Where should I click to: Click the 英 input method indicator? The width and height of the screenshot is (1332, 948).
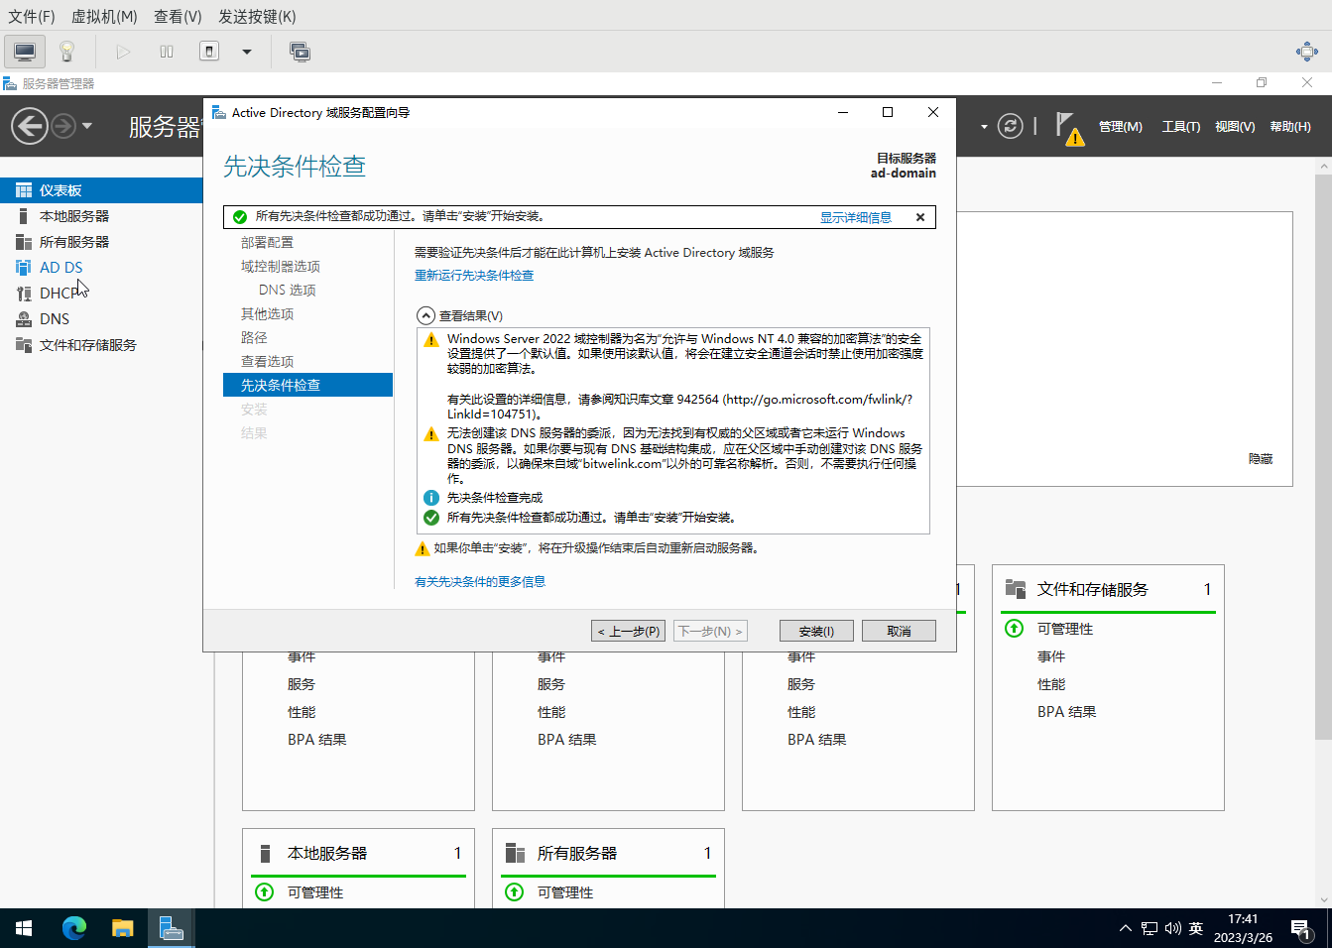pyautogui.click(x=1196, y=928)
